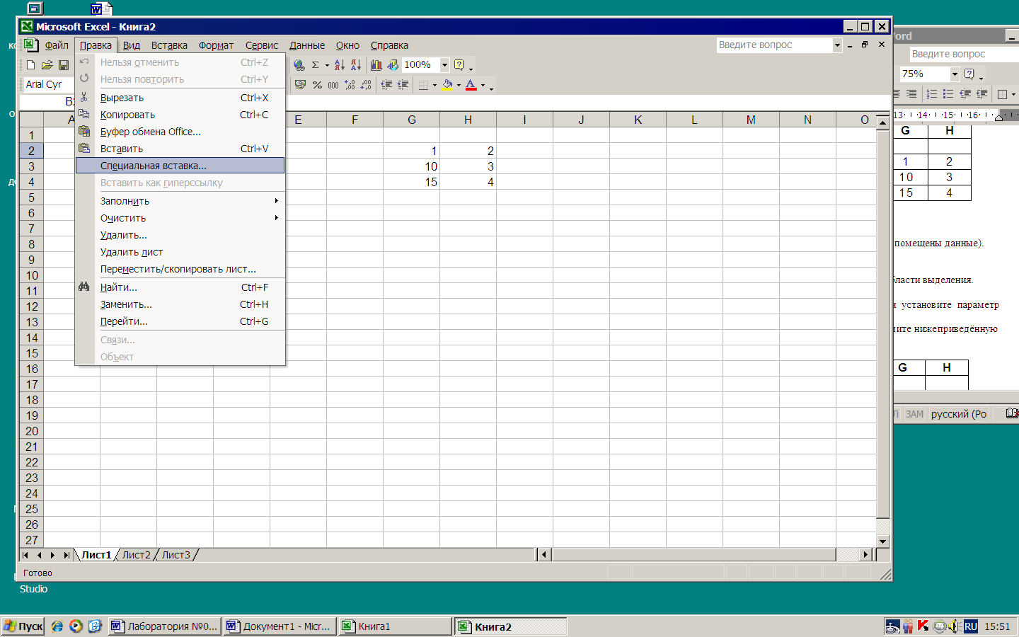The height and width of the screenshot is (637, 1019).
Task: Click the Increase Indent icon in Excel
Action: (403, 85)
